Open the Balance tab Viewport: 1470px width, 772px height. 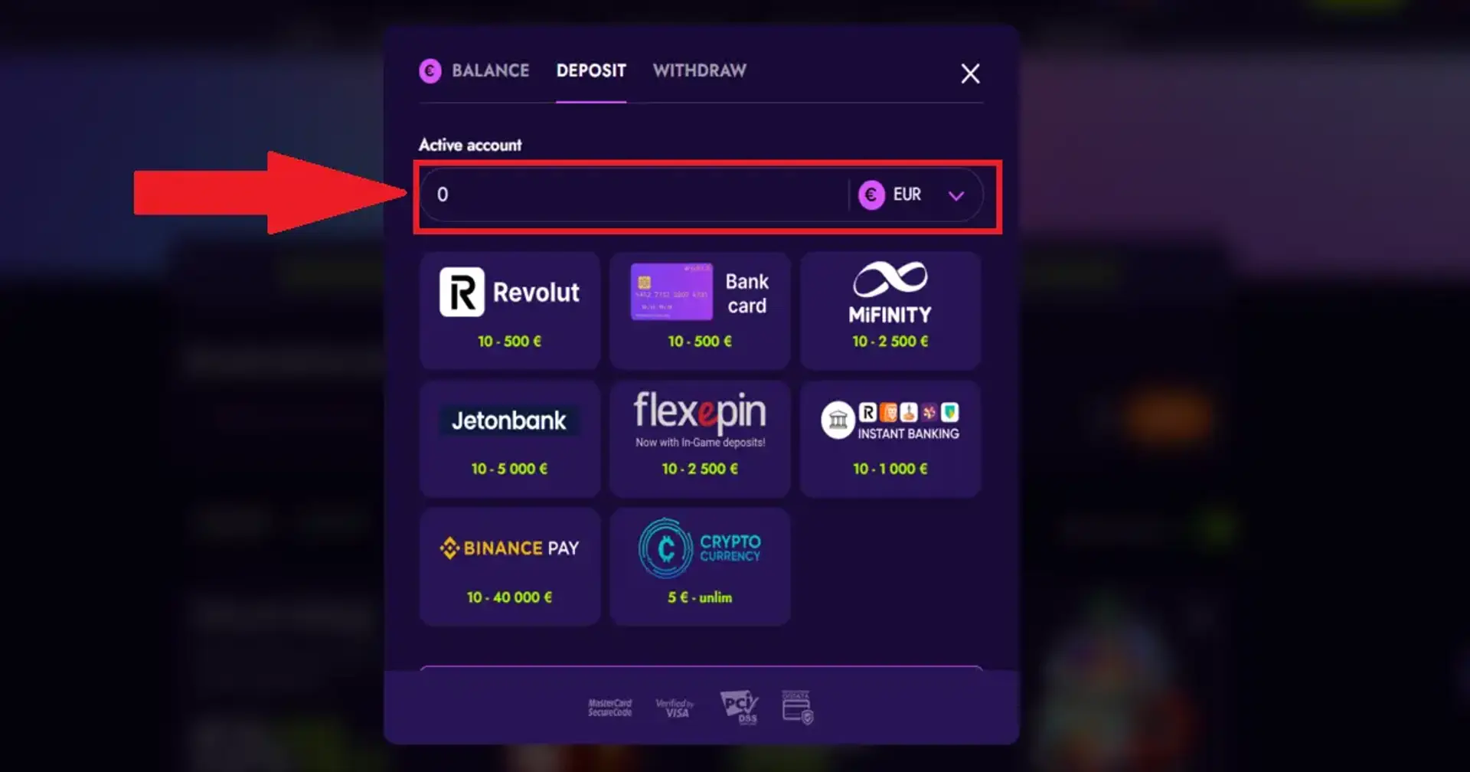click(490, 70)
